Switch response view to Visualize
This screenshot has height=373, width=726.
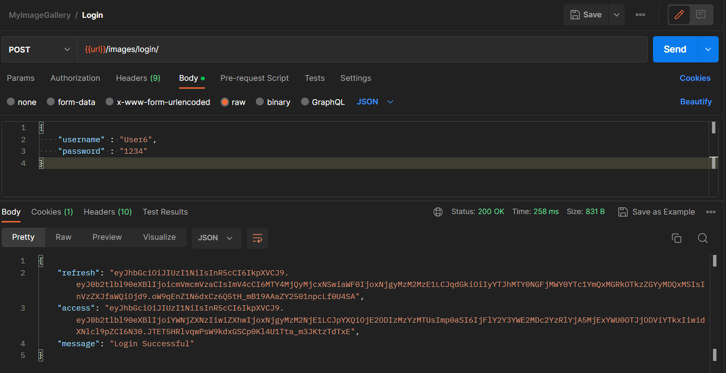(160, 237)
